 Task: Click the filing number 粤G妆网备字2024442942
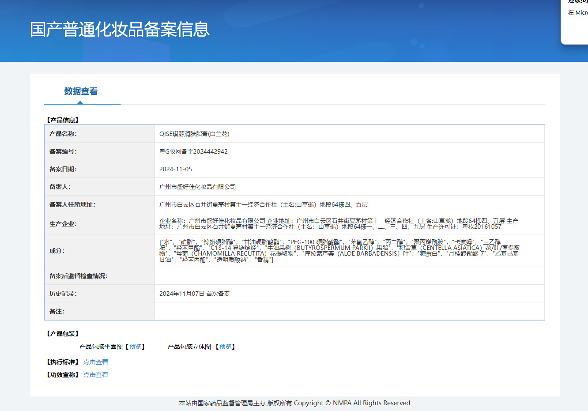[x=193, y=151]
